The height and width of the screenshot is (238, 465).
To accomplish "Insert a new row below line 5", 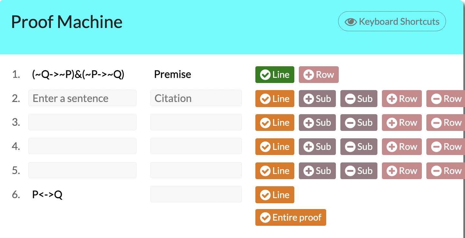I will tap(402, 171).
